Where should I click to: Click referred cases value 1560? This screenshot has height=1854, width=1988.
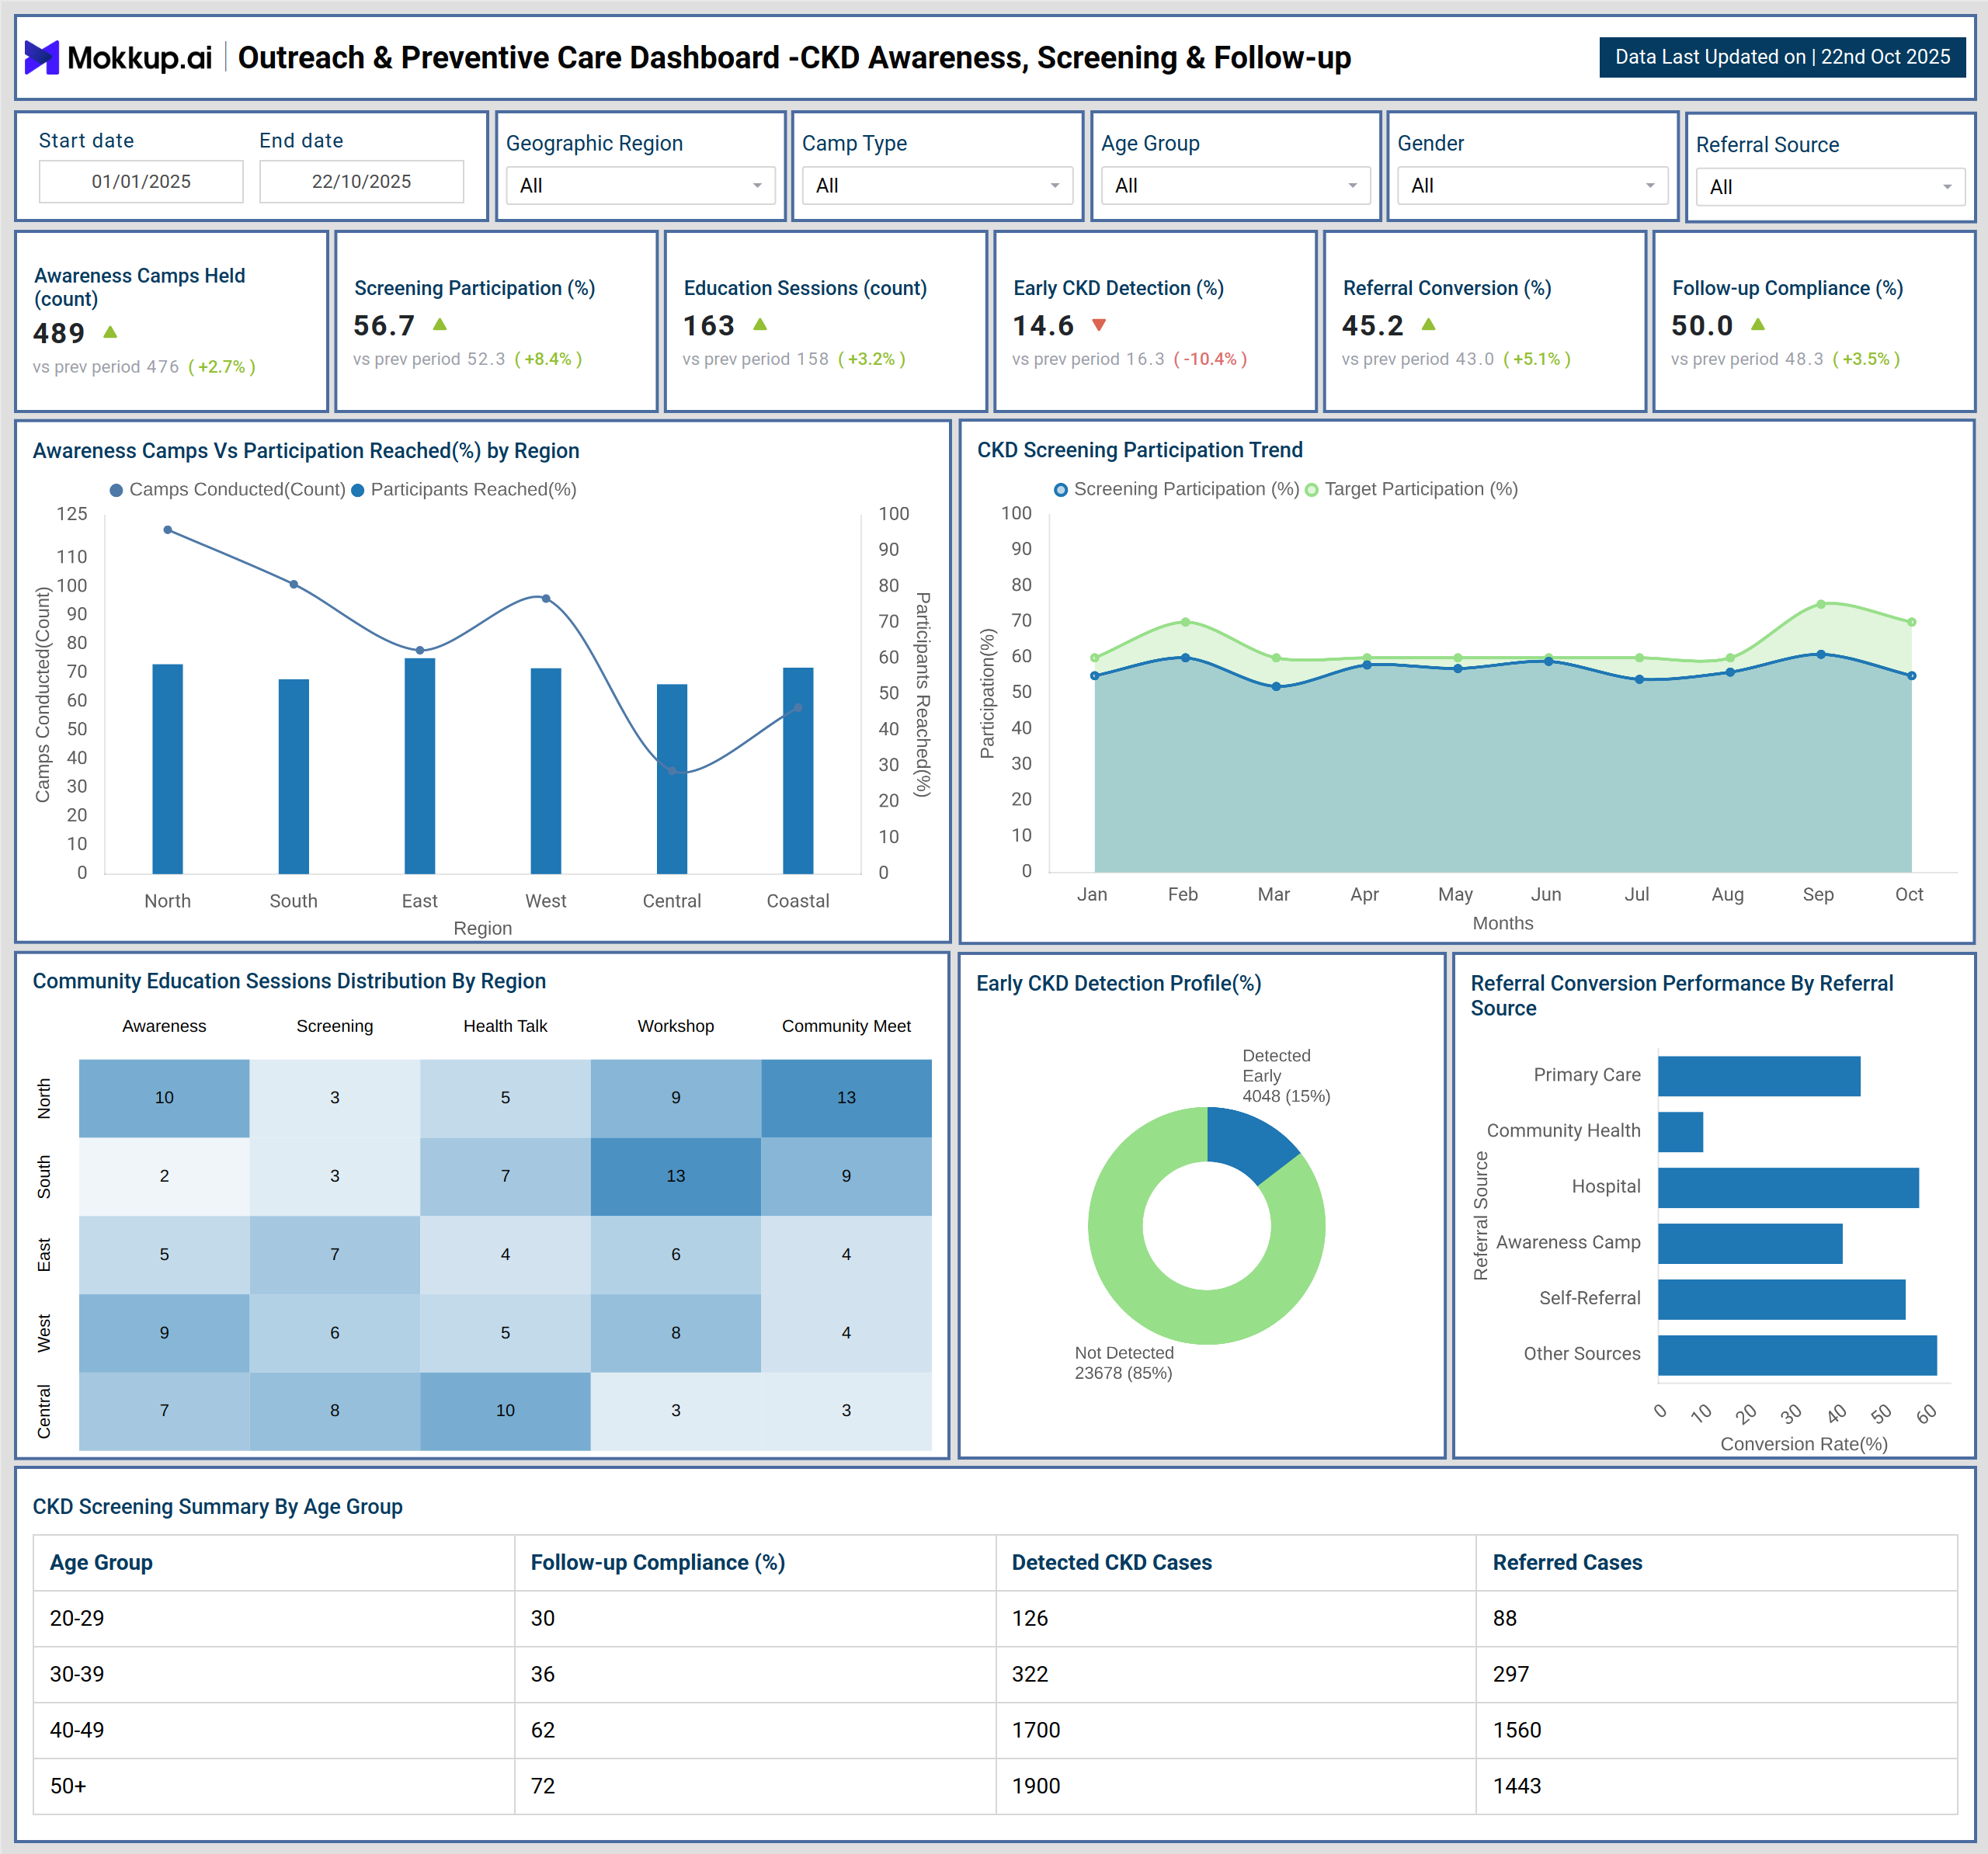tap(1517, 1731)
